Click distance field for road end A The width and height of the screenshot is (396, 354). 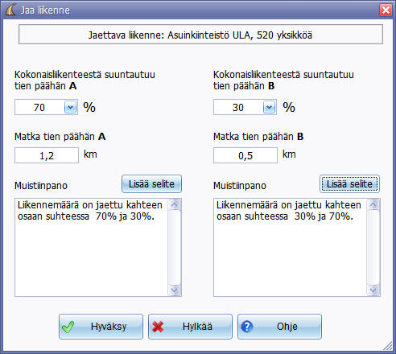coord(47,155)
